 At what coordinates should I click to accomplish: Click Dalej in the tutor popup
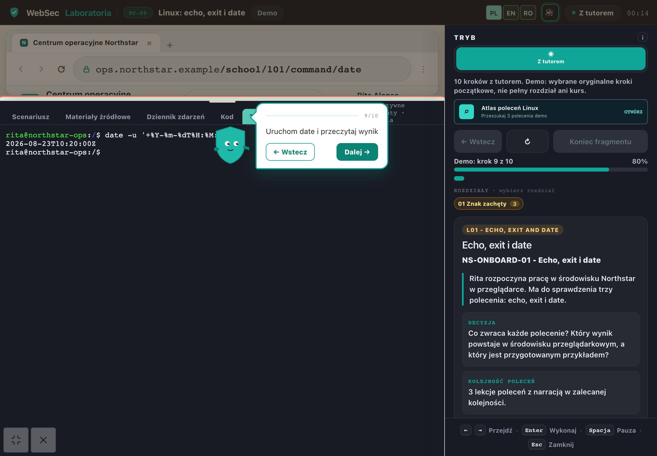click(x=357, y=152)
